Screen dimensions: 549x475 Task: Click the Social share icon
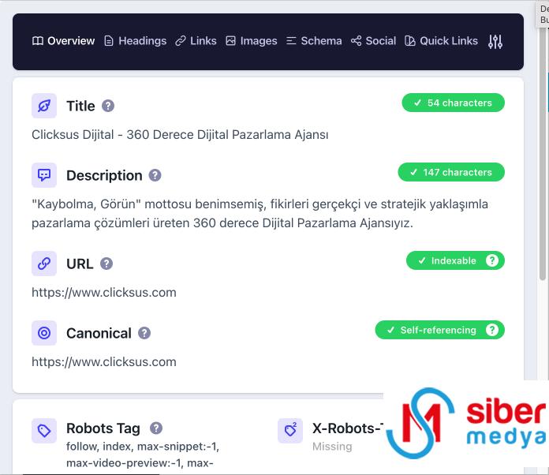coord(356,41)
